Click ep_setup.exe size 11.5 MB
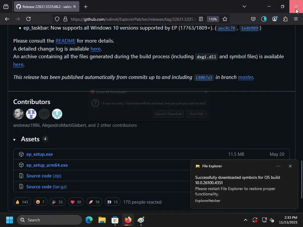This screenshot has width=303, height=227. pyautogui.click(x=236, y=154)
